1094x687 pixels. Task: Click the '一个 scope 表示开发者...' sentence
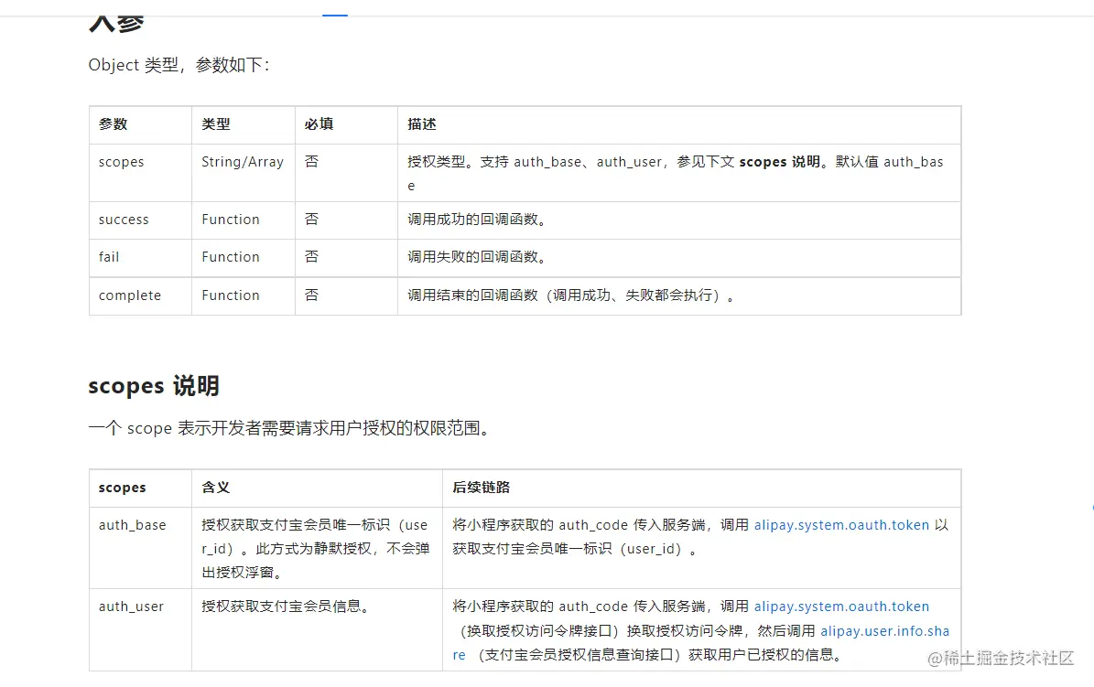click(289, 428)
